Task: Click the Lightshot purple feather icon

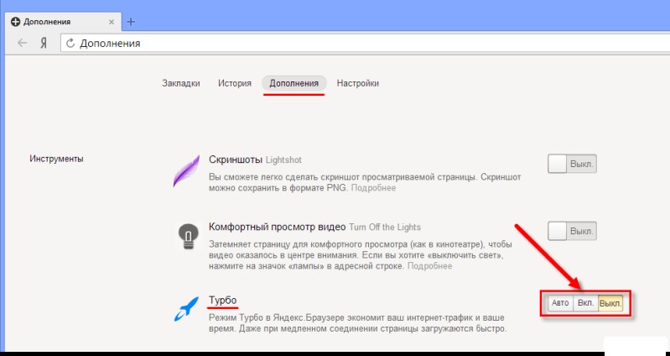Action: pyautogui.click(x=186, y=170)
